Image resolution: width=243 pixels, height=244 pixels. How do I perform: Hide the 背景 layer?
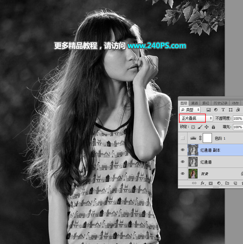(183, 174)
